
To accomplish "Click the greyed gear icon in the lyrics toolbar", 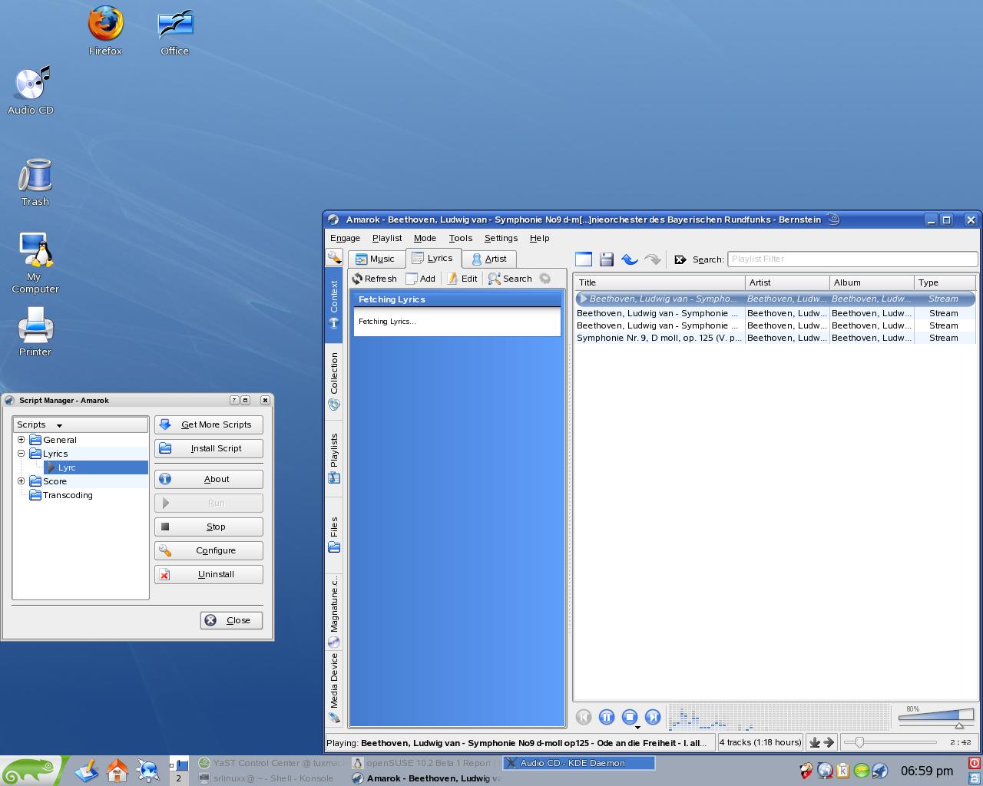I will click(545, 279).
